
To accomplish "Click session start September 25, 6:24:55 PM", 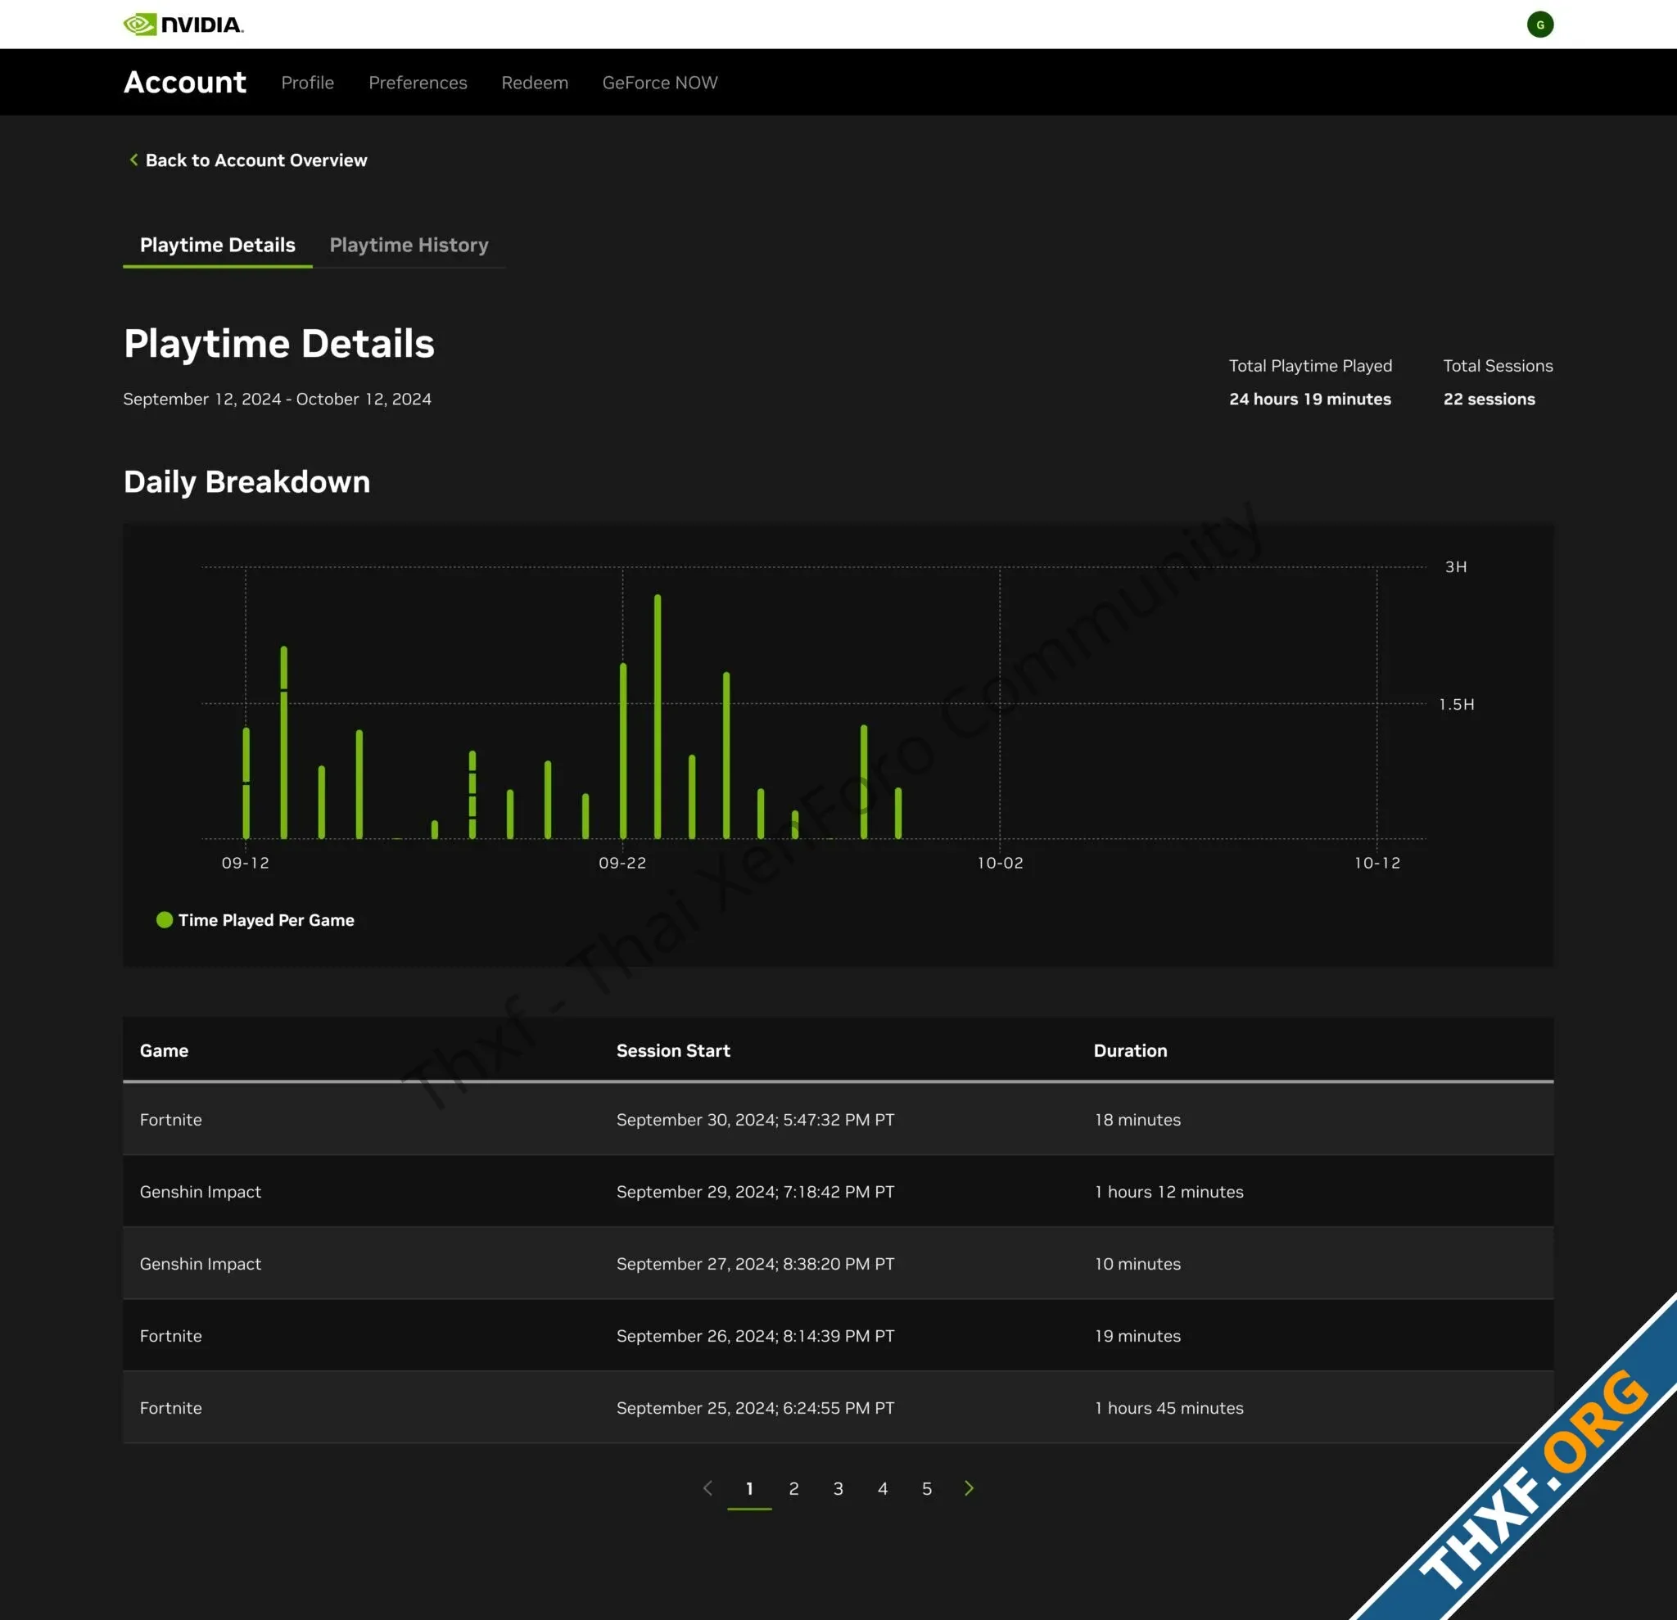I will pyautogui.click(x=756, y=1407).
